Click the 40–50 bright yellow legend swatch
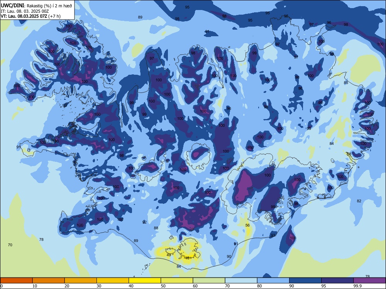 click(145, 281)
